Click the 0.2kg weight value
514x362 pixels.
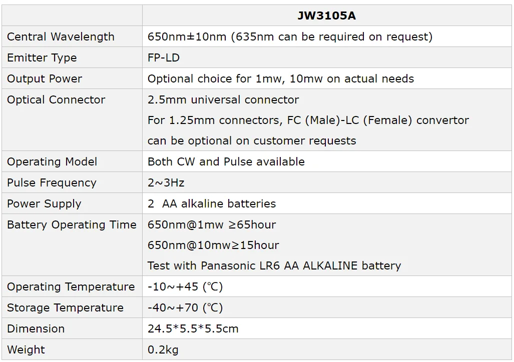coord(163,349)
